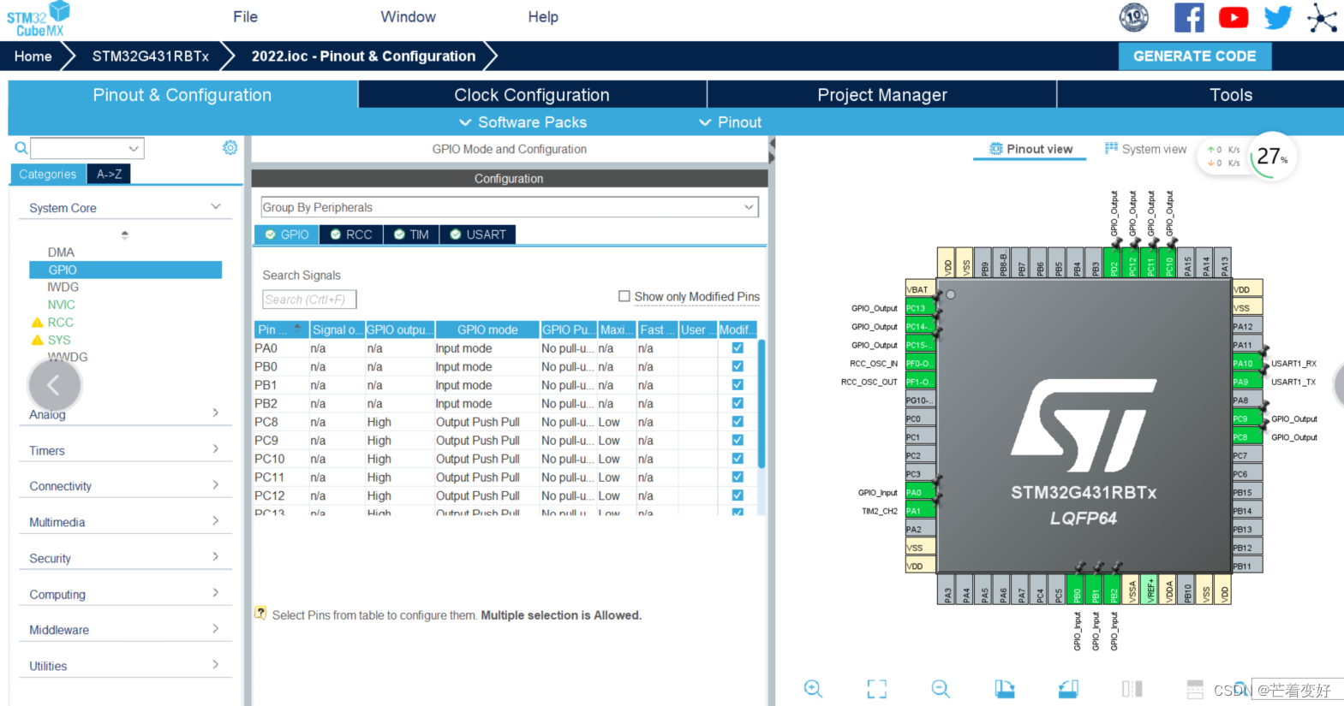Switch to Project Manager tab
The height and width of the screenshot is (706, 1344).
(x=882, y=95)
